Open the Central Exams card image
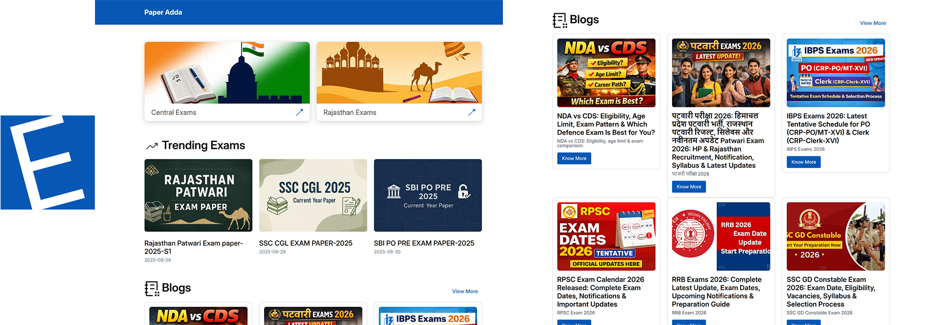The width and height of the screenshot is (939, 325). 227,73
